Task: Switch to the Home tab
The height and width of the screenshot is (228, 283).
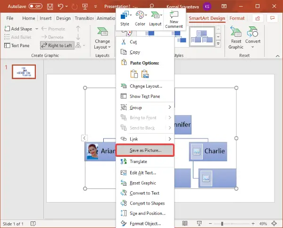Action: [x=29, y=18]
